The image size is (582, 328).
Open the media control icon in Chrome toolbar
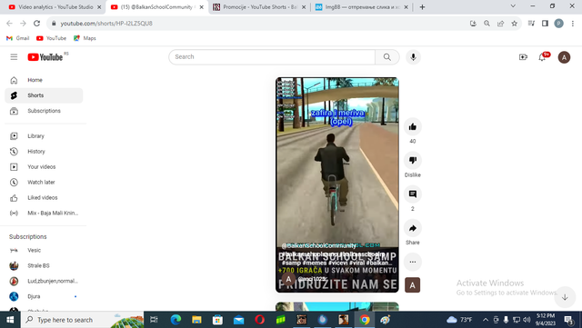coord(531,24)
